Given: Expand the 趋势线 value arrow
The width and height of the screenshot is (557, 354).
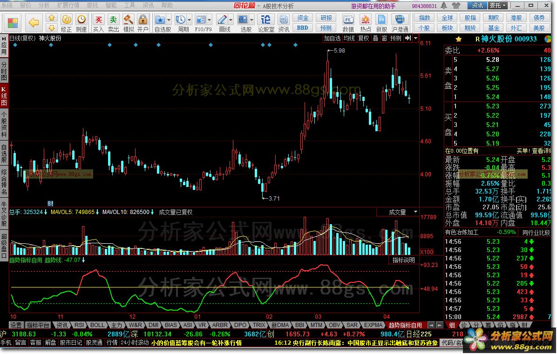Looking at the screenshot, I should 83,260.
